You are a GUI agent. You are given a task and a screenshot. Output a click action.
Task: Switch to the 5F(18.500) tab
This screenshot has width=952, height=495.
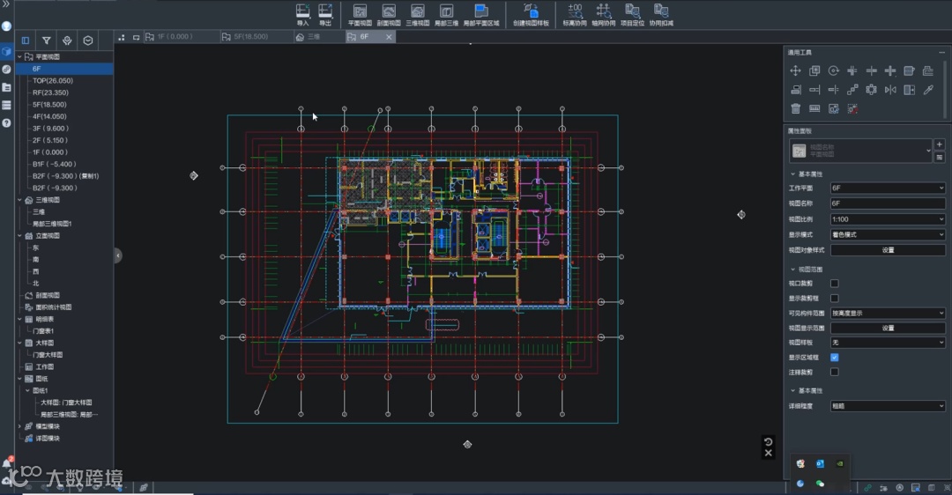pos(250,37)
